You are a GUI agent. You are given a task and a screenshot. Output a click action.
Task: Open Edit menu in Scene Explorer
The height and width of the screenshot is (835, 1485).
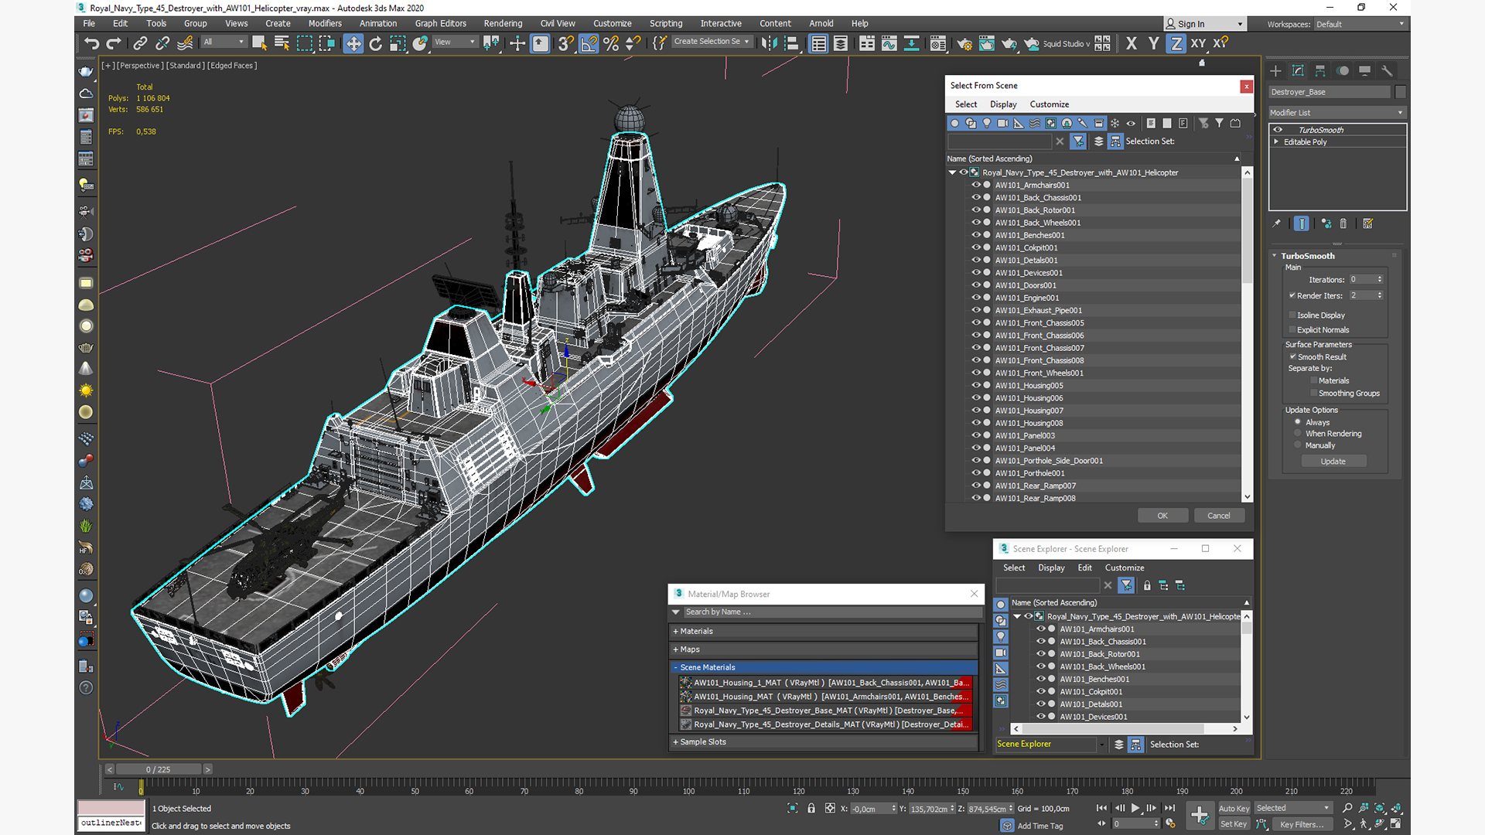[x=1085, y=567]
